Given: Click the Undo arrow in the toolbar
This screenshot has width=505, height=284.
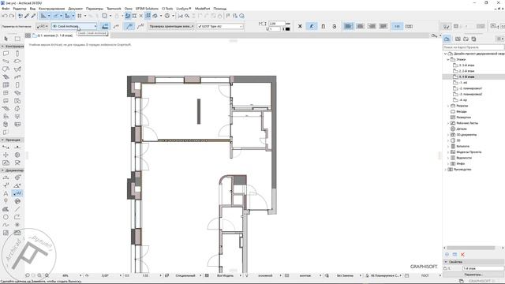Looking at the screenshot, I should (5, 16).
